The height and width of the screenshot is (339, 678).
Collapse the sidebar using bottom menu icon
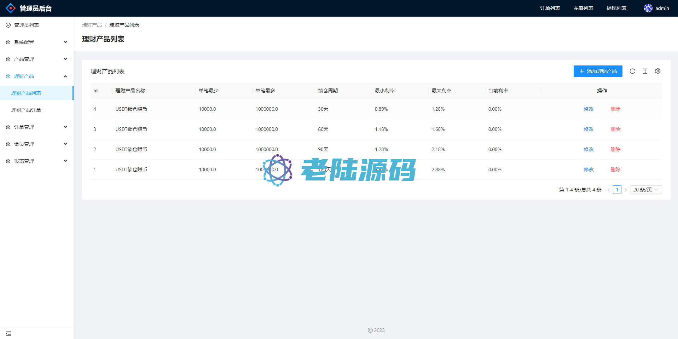click(8, 334)
